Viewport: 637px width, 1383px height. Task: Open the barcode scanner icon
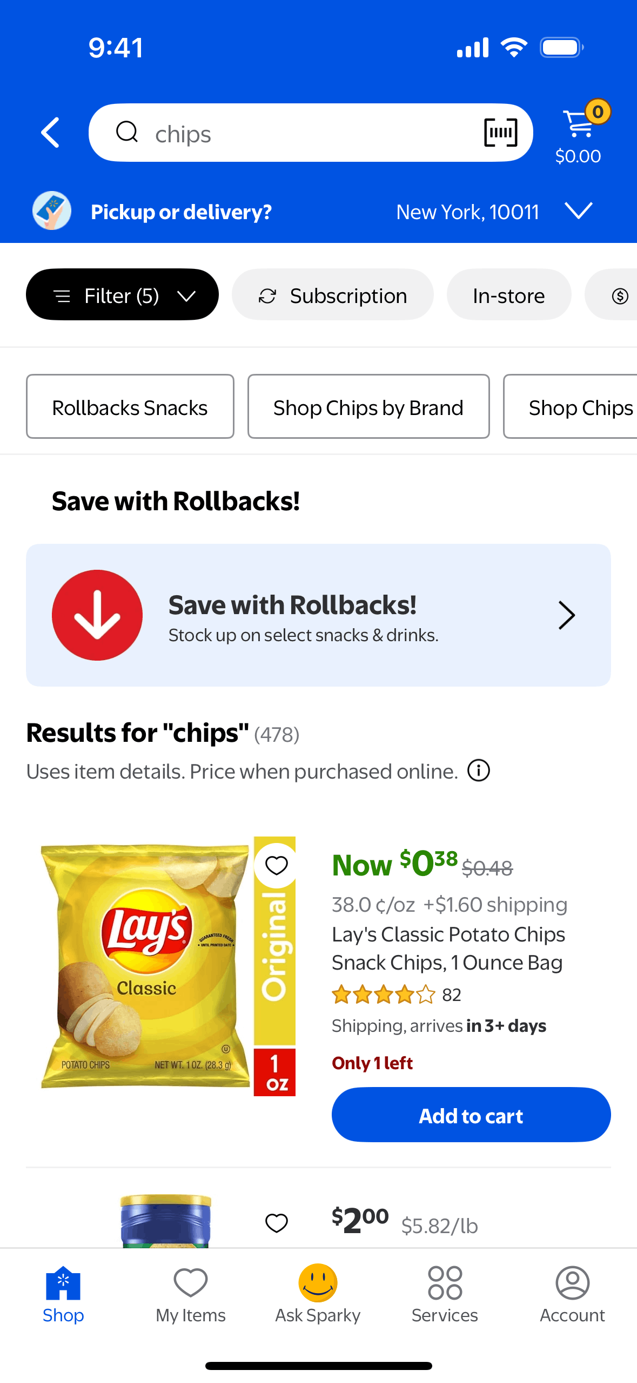coord(500,133)
